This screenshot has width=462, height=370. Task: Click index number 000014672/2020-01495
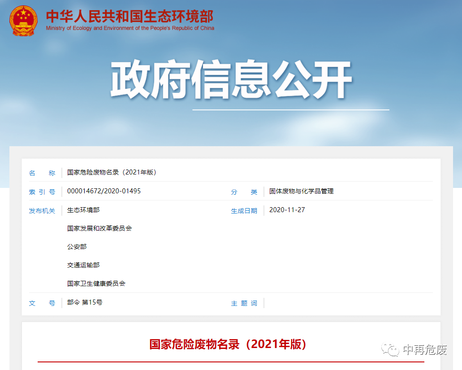pos(104,191)
